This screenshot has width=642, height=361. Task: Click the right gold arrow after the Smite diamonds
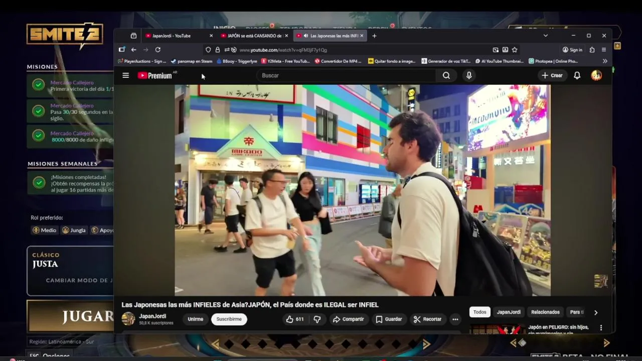pos(426,344)
